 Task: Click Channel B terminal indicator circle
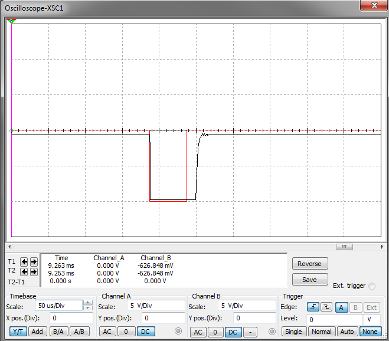click(x=272, y=332)
